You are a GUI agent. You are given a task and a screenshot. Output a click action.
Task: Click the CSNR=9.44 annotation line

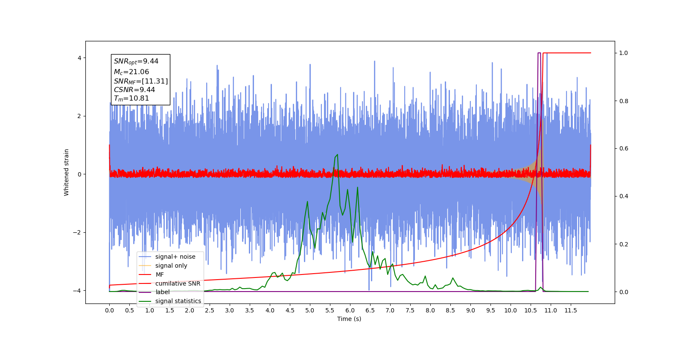pyautogui.click(x=134, y=90)
